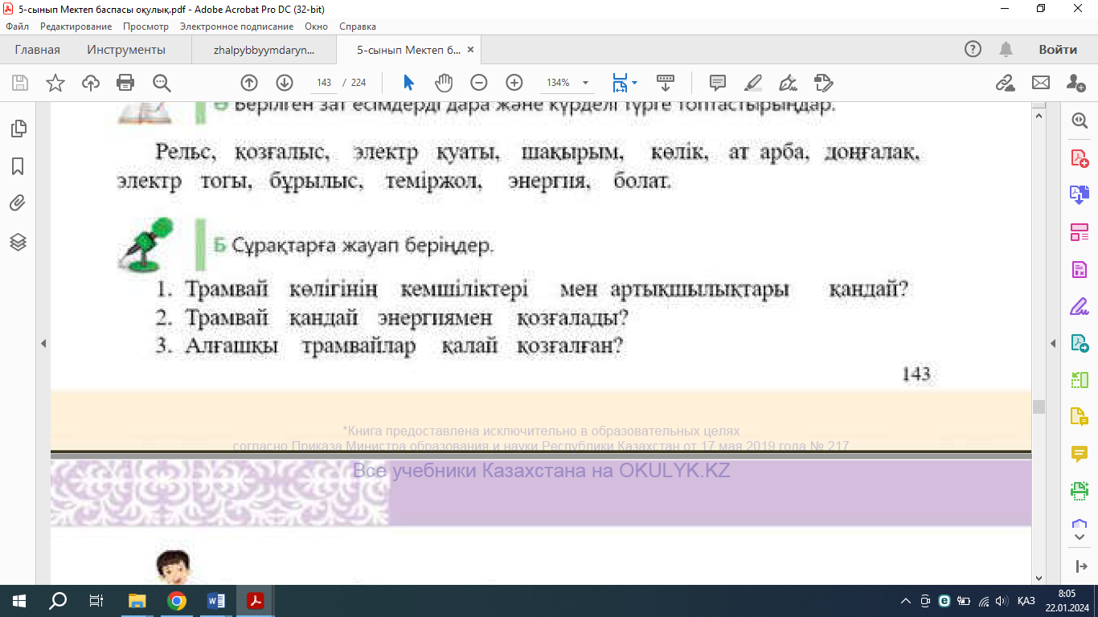Add a sticky note comment
The height and width of the screenshot is (617, 1098).
click(x=718, y=83)
